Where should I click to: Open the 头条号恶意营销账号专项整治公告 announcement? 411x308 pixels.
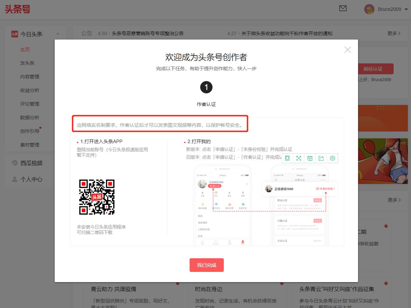click(x=148, y=33)
